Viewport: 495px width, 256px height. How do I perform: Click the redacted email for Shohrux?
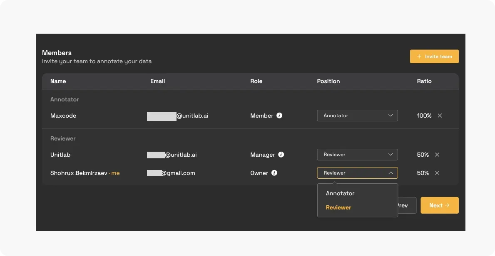[154, 173]
